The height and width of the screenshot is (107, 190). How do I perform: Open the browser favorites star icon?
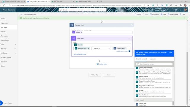(x=176, y=5)
